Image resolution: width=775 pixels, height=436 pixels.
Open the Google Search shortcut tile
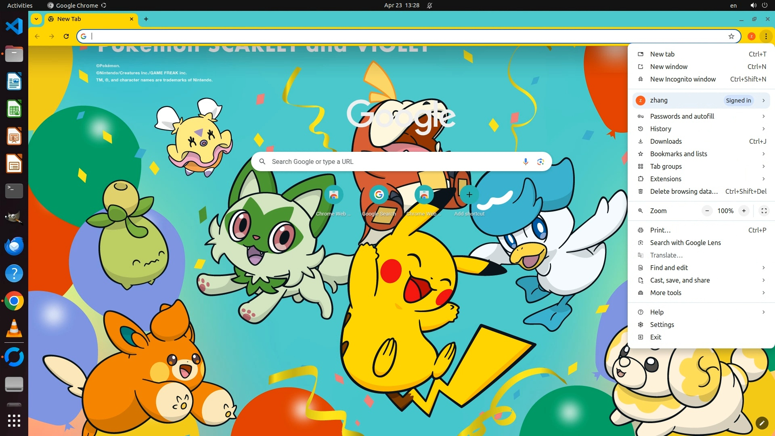(379, 195)
